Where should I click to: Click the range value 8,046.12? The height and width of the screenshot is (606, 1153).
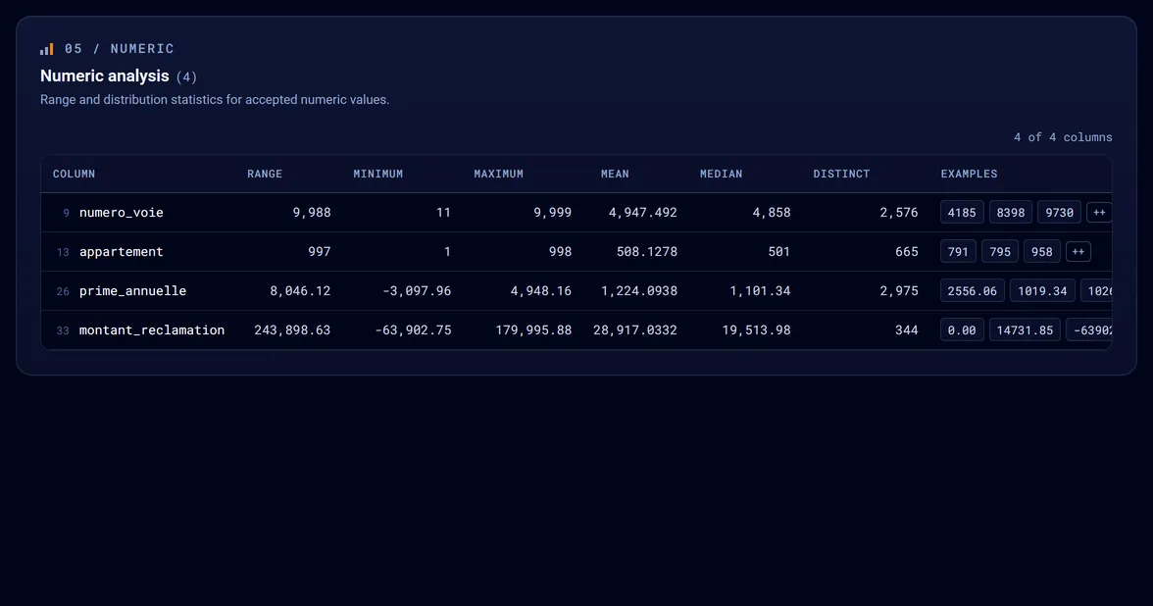point(300,291)
